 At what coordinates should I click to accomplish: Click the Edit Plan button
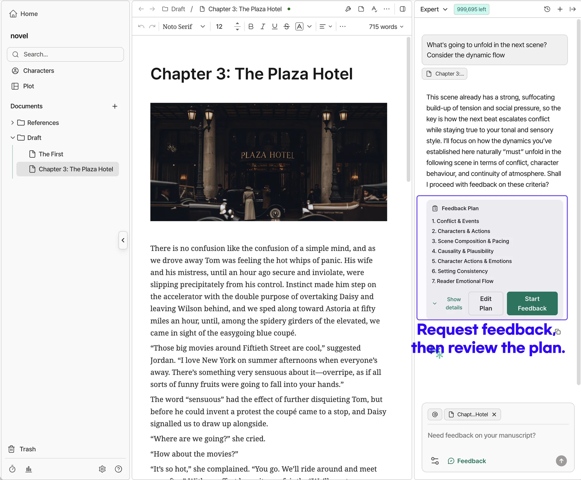485,303
